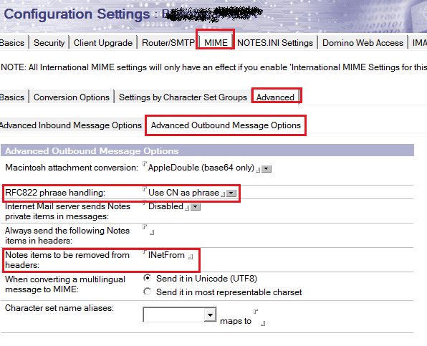Open Settings by Character Set Groups tab
Screen dimensions: 427x346
183,97
